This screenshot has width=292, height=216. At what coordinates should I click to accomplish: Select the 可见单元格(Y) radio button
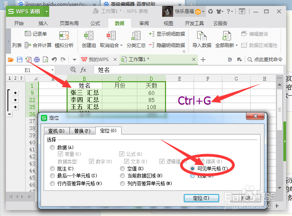click(192, 169)
